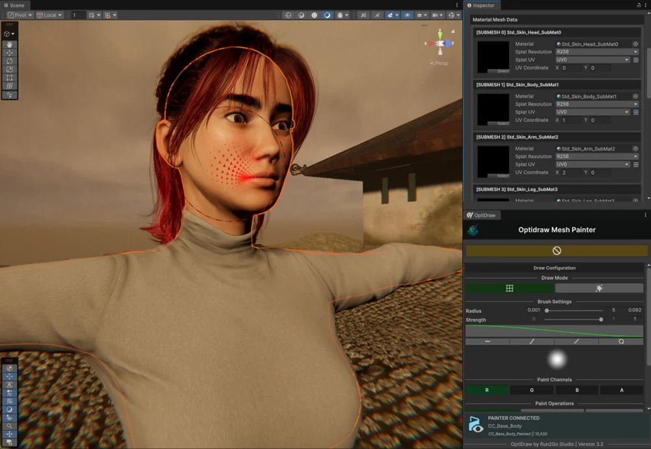Enable the A paint channel
This screenshot has width=651, height=449.
coord(622,390)
